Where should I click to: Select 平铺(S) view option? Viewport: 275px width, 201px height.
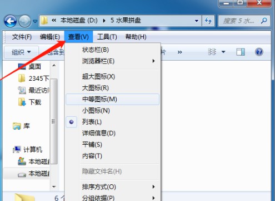tap(113, 145)
